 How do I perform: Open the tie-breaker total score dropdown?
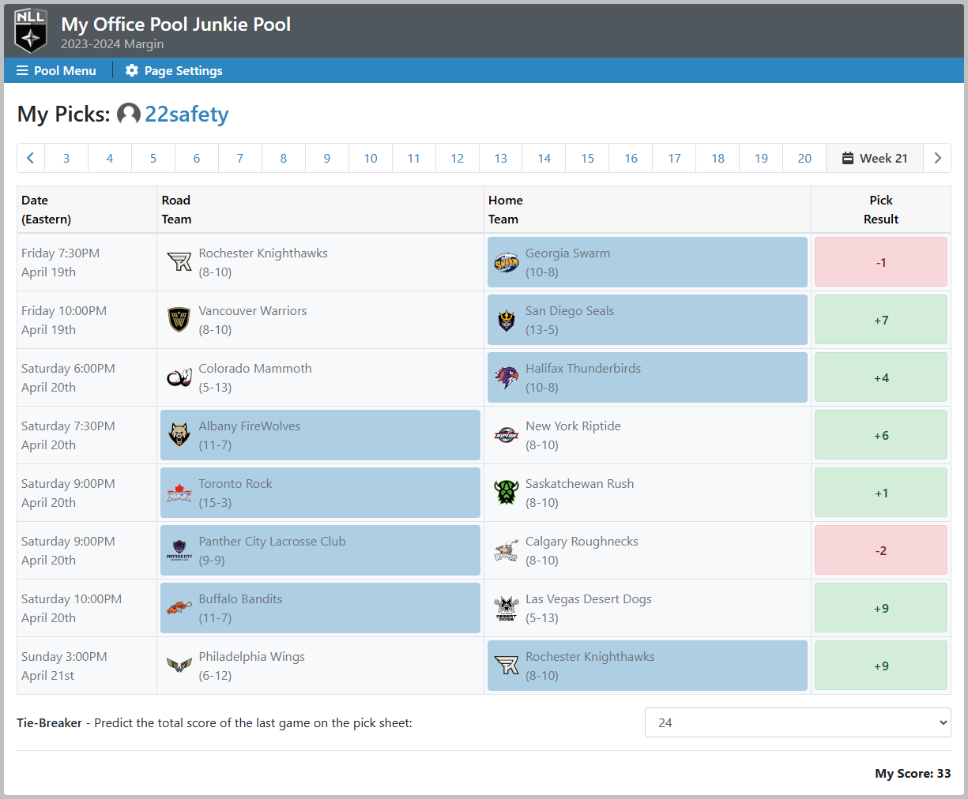798,722
